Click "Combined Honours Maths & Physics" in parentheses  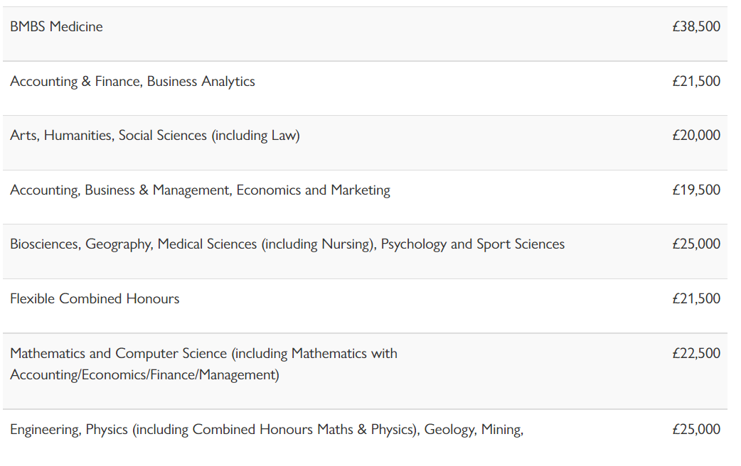point(304,430)
